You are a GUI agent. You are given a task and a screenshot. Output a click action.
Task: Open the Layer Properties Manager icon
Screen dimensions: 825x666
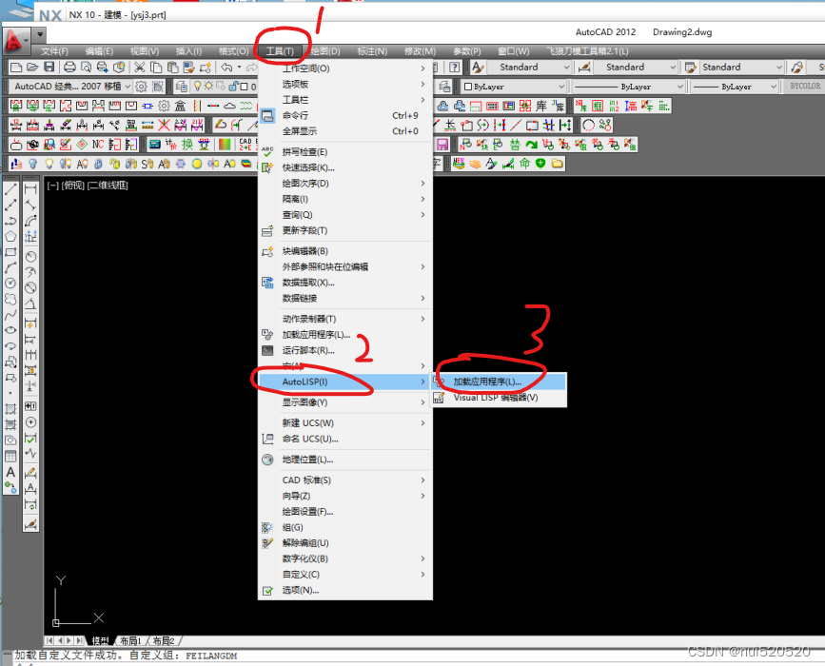click(x=182, y=87)
